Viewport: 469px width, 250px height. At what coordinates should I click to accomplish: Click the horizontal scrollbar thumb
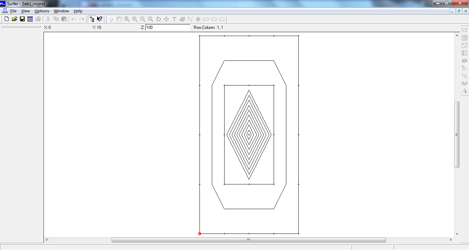(249, 240)
